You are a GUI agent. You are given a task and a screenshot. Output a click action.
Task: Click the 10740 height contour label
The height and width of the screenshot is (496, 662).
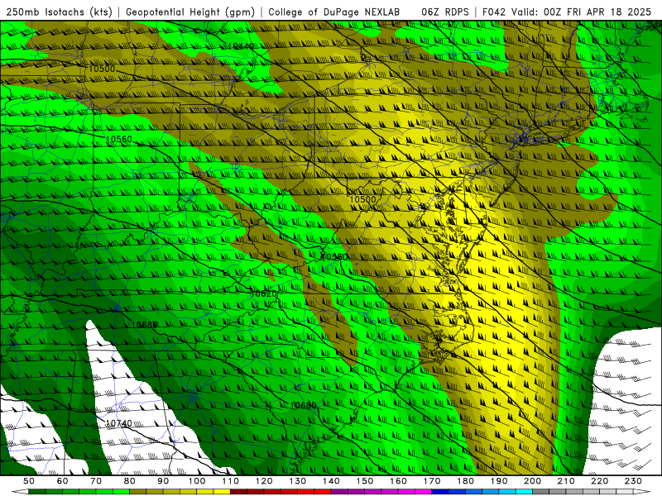(x=118, y=423)
